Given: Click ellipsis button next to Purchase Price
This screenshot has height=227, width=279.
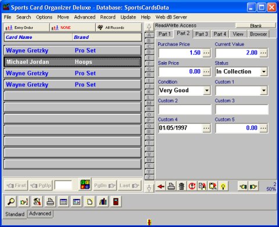Looking at the screenshot, I should (206, 53).
